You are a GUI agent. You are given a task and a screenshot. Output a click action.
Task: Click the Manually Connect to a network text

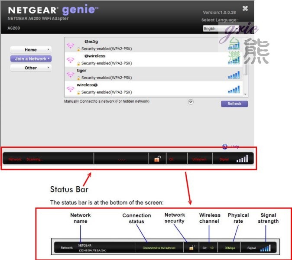click(107, 101)
